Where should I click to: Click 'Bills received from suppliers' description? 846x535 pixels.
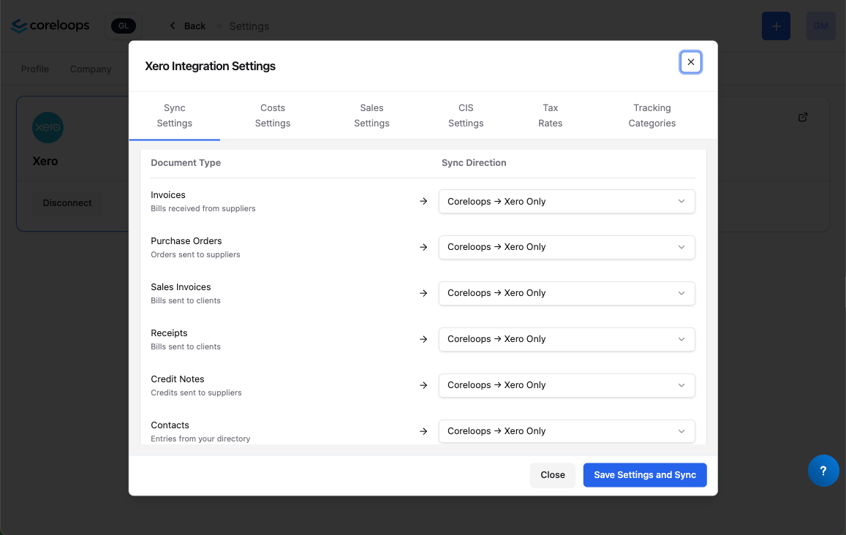coord(203,209)
